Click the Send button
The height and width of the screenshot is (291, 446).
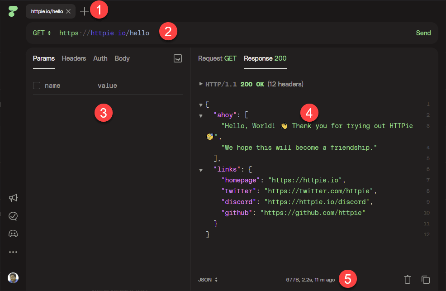423,33
